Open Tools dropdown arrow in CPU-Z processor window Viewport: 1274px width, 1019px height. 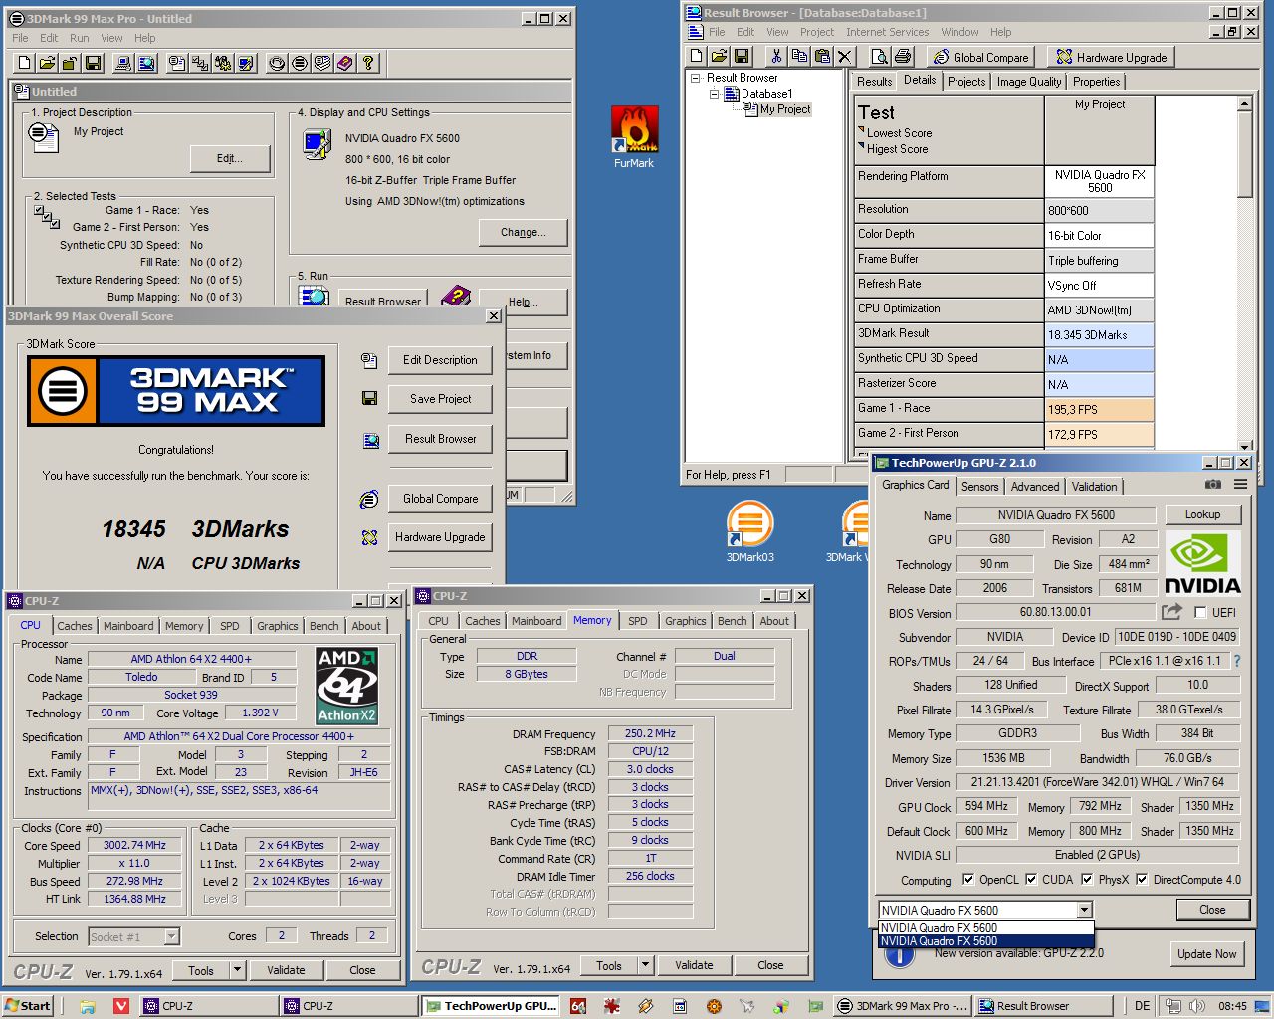pyautogui.click(x=237, y=970)
